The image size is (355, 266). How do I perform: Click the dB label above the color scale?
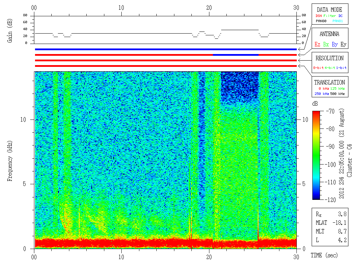click(x=315, y=104)
